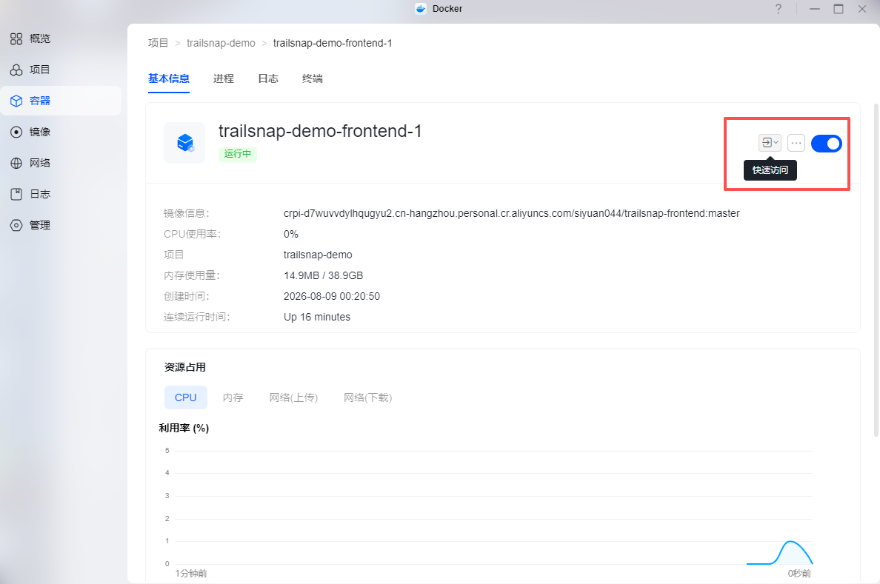Switch to the 进程 tab
The height and width of the screenshot is (584, 880).
click(224, 78)
